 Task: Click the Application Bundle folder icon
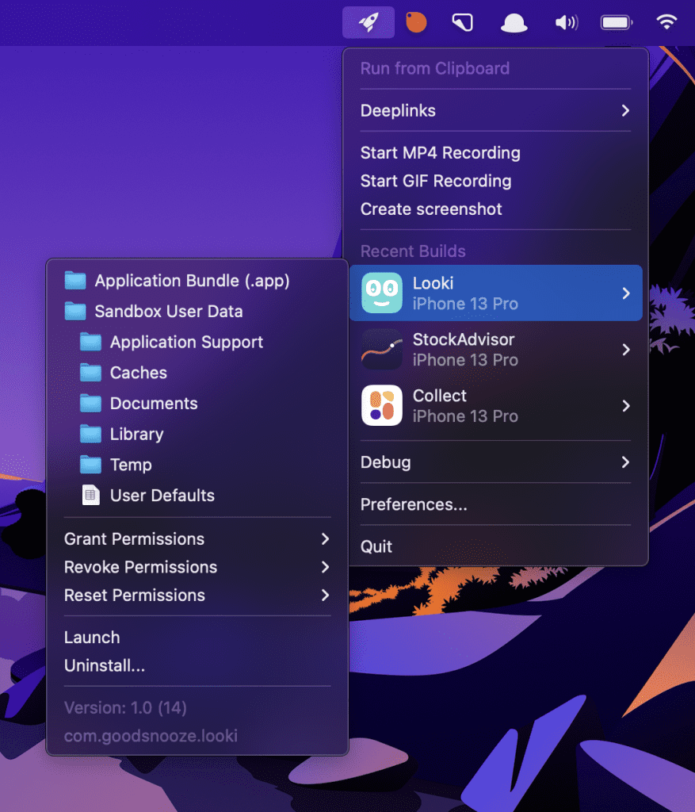click(75, 281)
